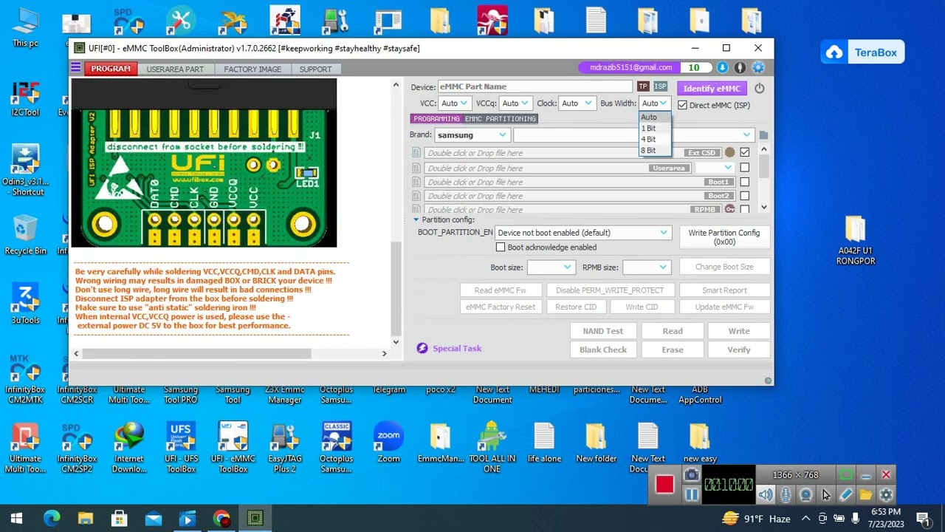
Task: Switch to USERAREA PART tab
Action: click(175, 69)
